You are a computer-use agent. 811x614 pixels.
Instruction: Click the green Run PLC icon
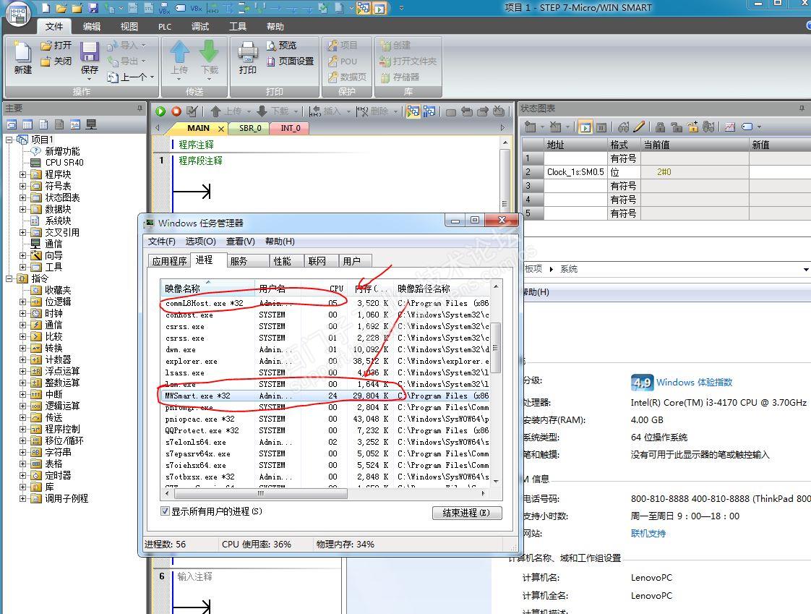[x=160, y=111]
